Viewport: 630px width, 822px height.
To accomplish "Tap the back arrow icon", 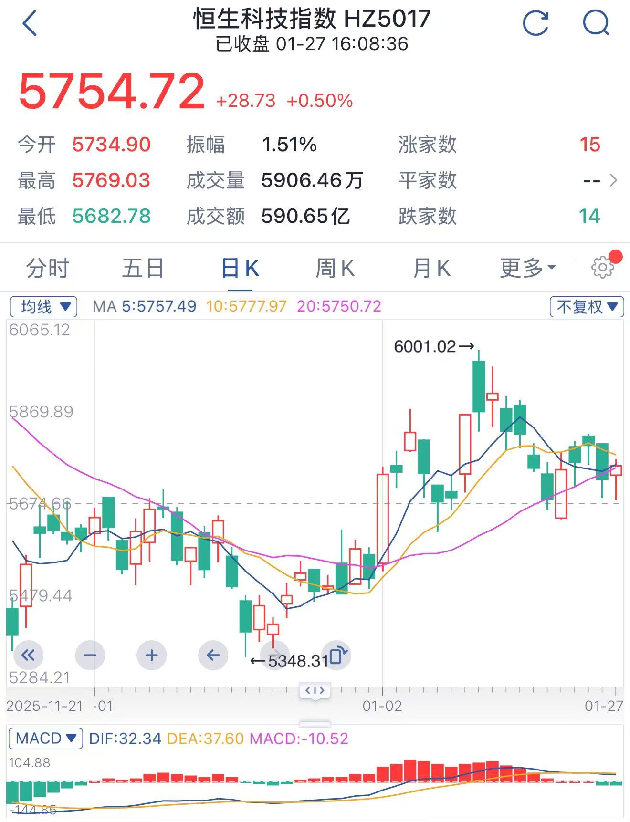I will click(x=30, y=23).
